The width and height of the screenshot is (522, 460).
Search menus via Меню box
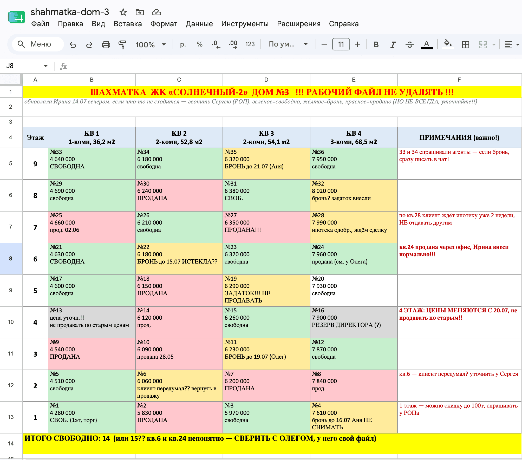coord(38,44)
